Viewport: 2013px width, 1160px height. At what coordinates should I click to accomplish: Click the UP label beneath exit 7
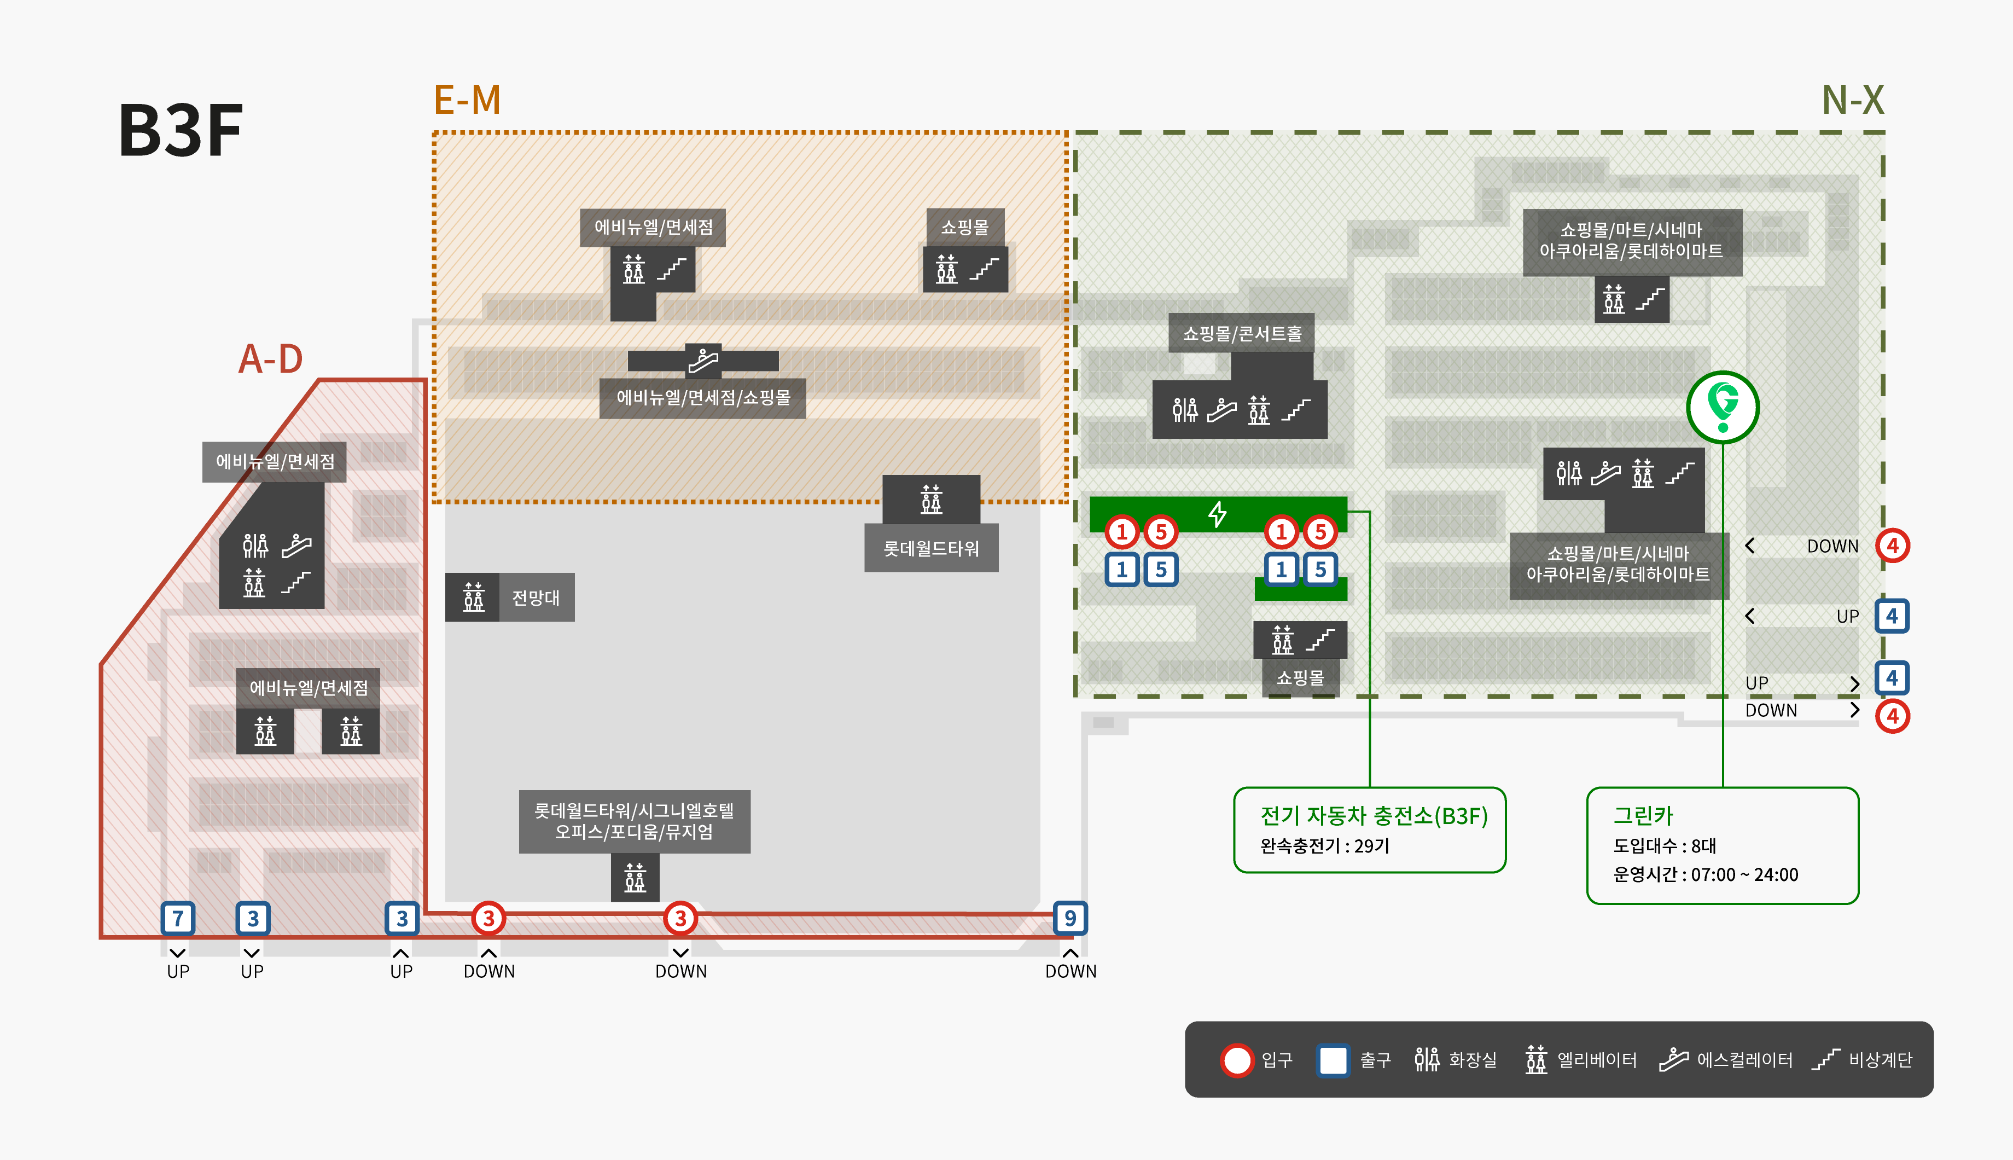[x=178, y=972]
